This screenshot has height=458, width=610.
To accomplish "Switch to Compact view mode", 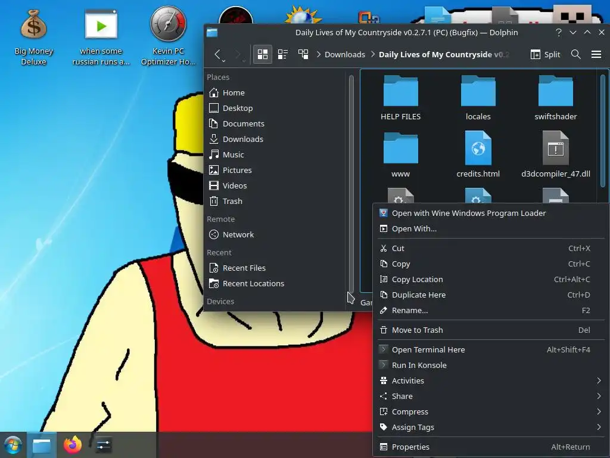I will pos(283,54).
